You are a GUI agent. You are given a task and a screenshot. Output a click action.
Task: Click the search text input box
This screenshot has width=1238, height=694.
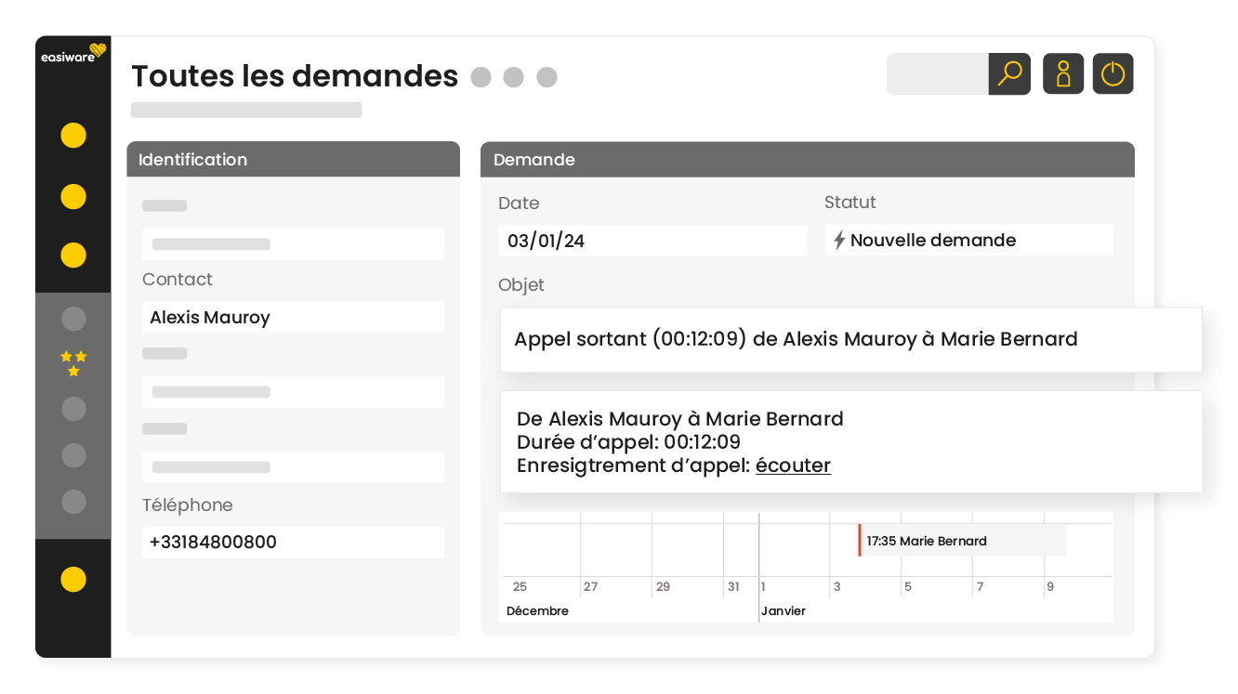click(x=934, y=73)
